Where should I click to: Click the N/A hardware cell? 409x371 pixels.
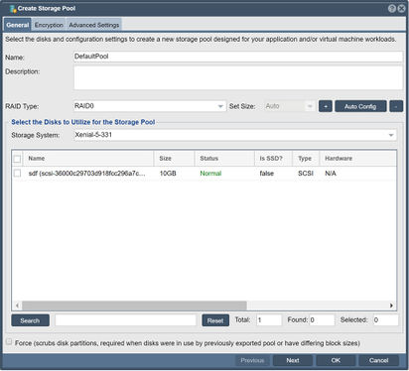point(331,174)
